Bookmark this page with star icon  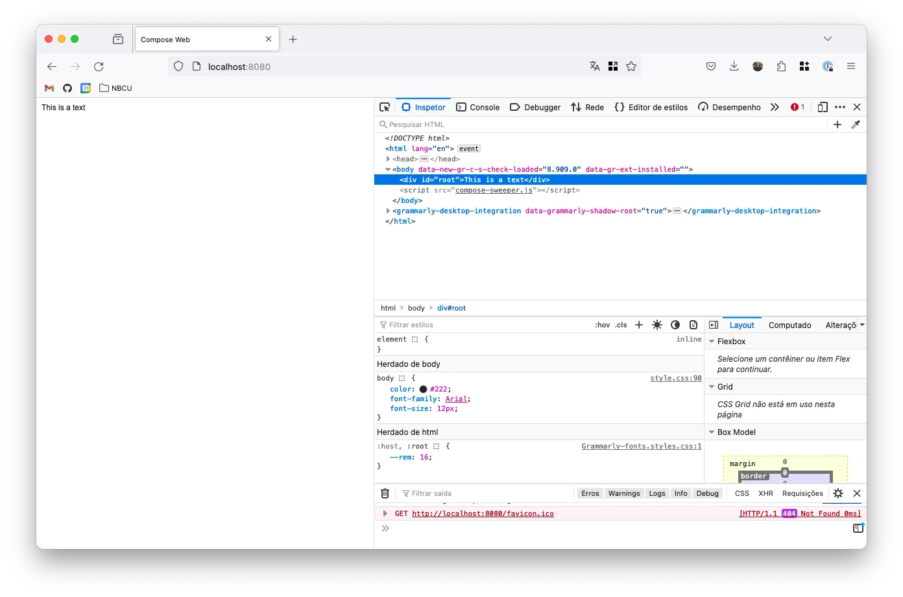631,66
